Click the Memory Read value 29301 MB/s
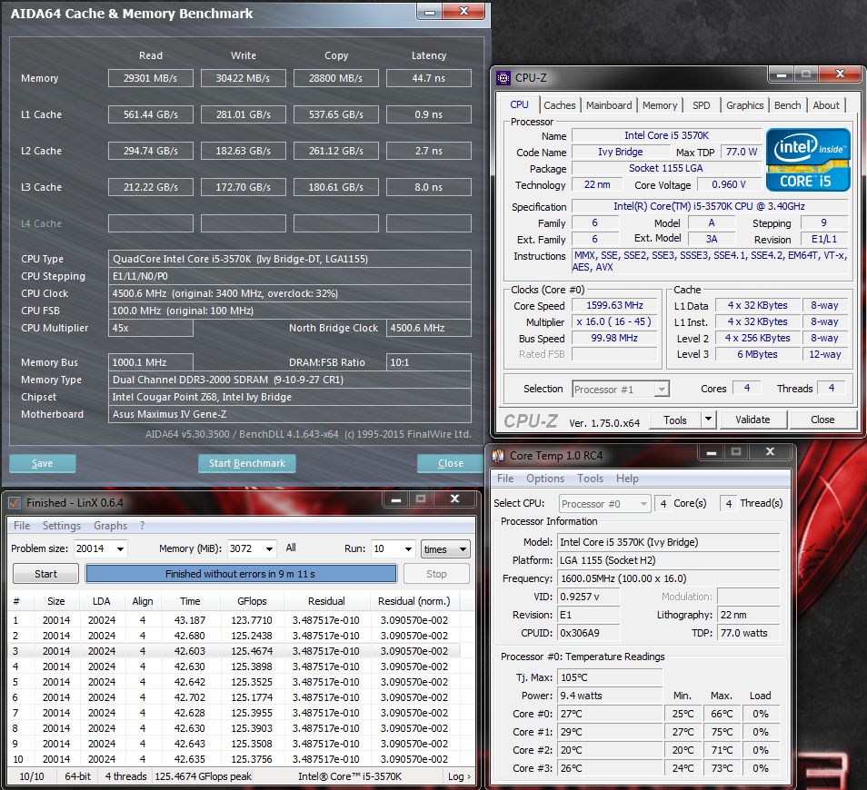This screenshot has width=867, height=790. (150, 78)
